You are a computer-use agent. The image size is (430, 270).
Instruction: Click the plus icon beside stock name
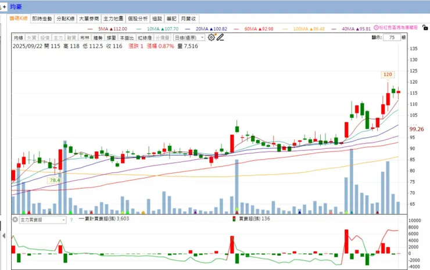[5, 7]
